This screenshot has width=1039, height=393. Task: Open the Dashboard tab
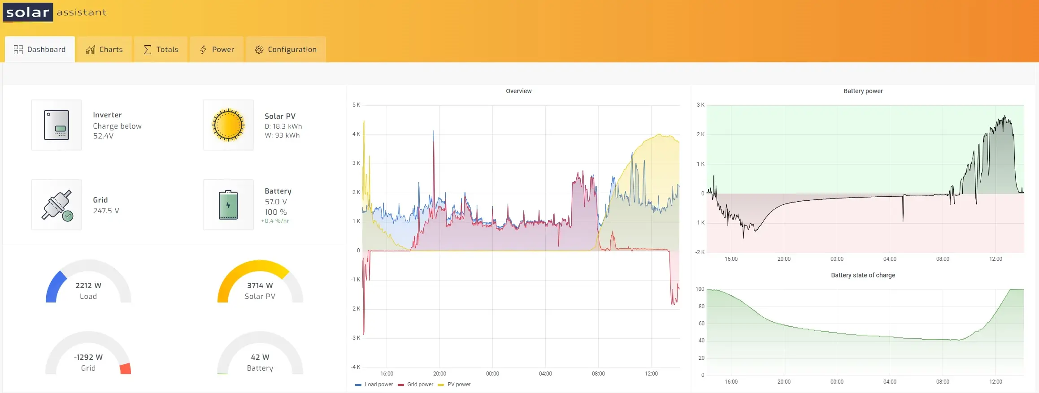coord(40,49)
